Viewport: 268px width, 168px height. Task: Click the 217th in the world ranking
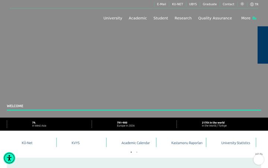pos(214,124)
